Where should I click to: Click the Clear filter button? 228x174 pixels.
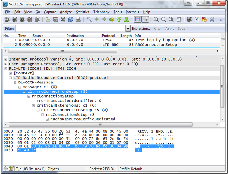[x=158, y=29]
